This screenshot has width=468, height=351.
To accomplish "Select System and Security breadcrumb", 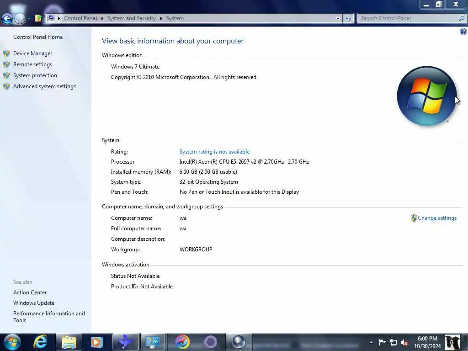I will [x=131, y=18].
